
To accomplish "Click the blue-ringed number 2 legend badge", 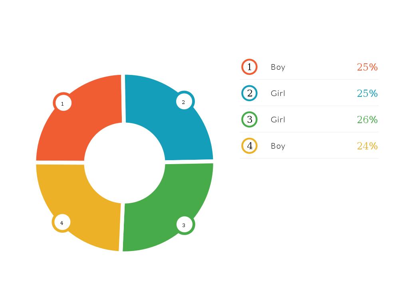I will point(250,93).
